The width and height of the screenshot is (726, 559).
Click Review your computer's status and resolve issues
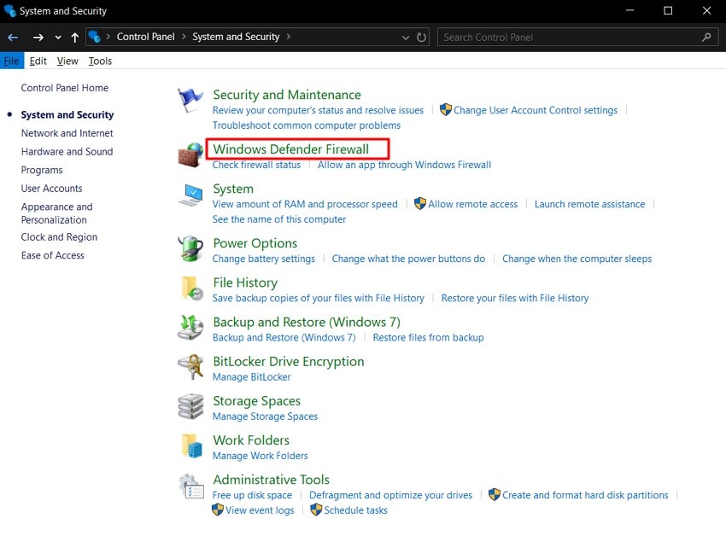tap(318, 110)
